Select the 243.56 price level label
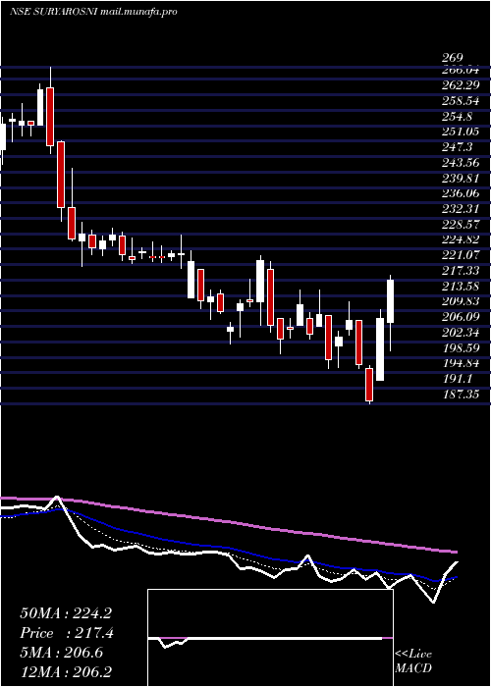Screen dimensions: 491x687 [x=460, y=163]
